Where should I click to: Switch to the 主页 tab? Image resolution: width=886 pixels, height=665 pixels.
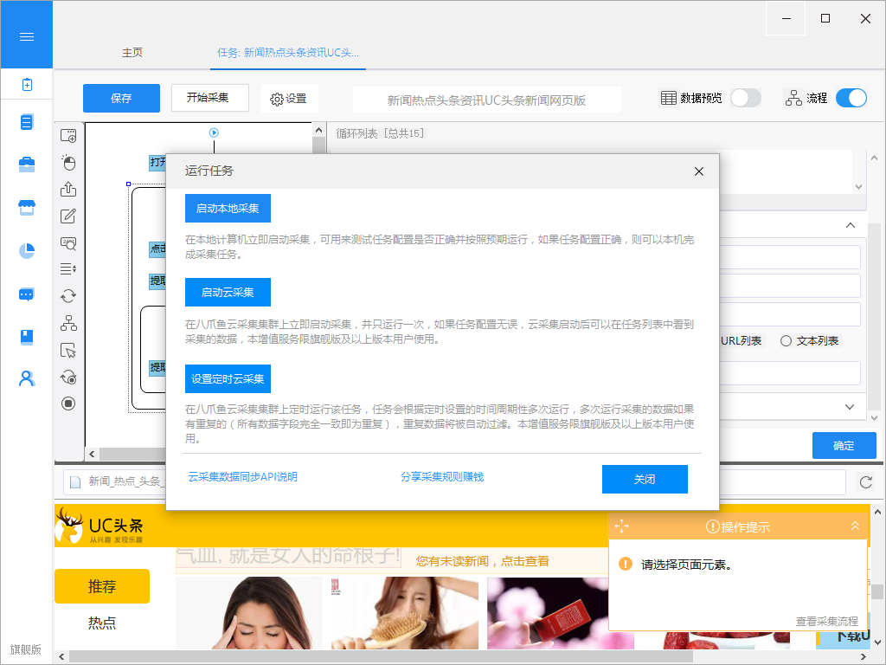point(132,53)
